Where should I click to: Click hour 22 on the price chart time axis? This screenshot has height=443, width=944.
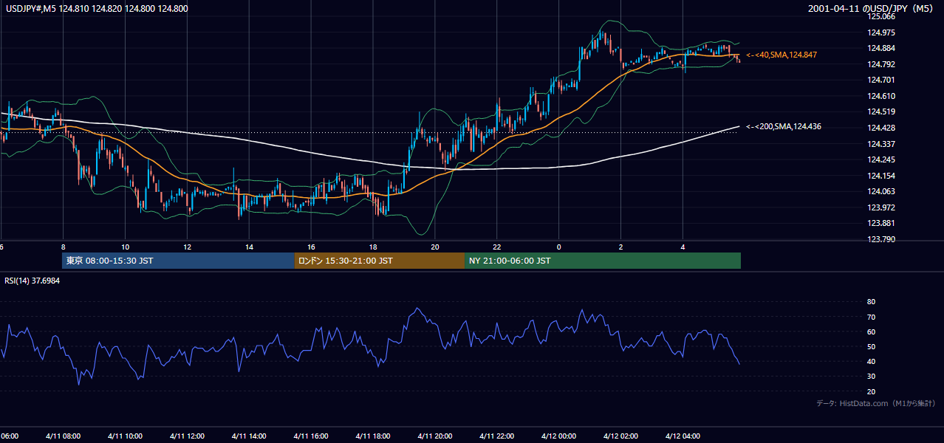click(497, 247)
